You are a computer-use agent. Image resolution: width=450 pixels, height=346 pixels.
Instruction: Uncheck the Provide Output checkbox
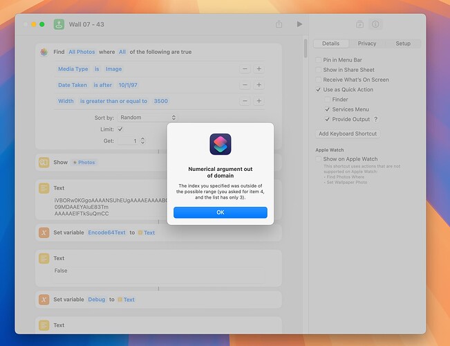point(327,119)
